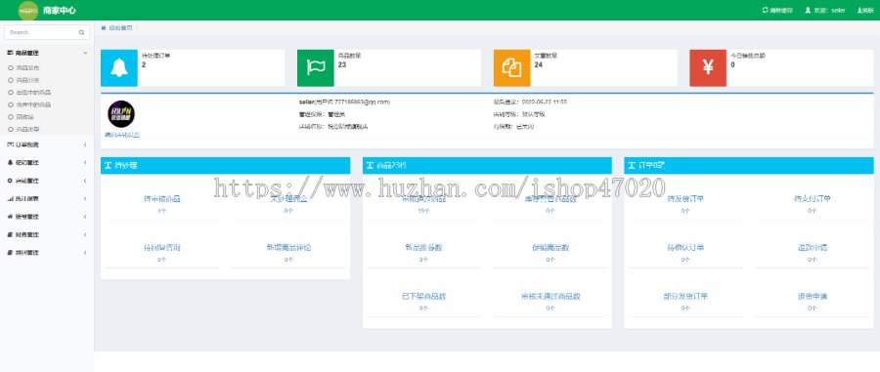
Task: Click the 订单物流 menu icon in sidebar
Action: (10, 145)
